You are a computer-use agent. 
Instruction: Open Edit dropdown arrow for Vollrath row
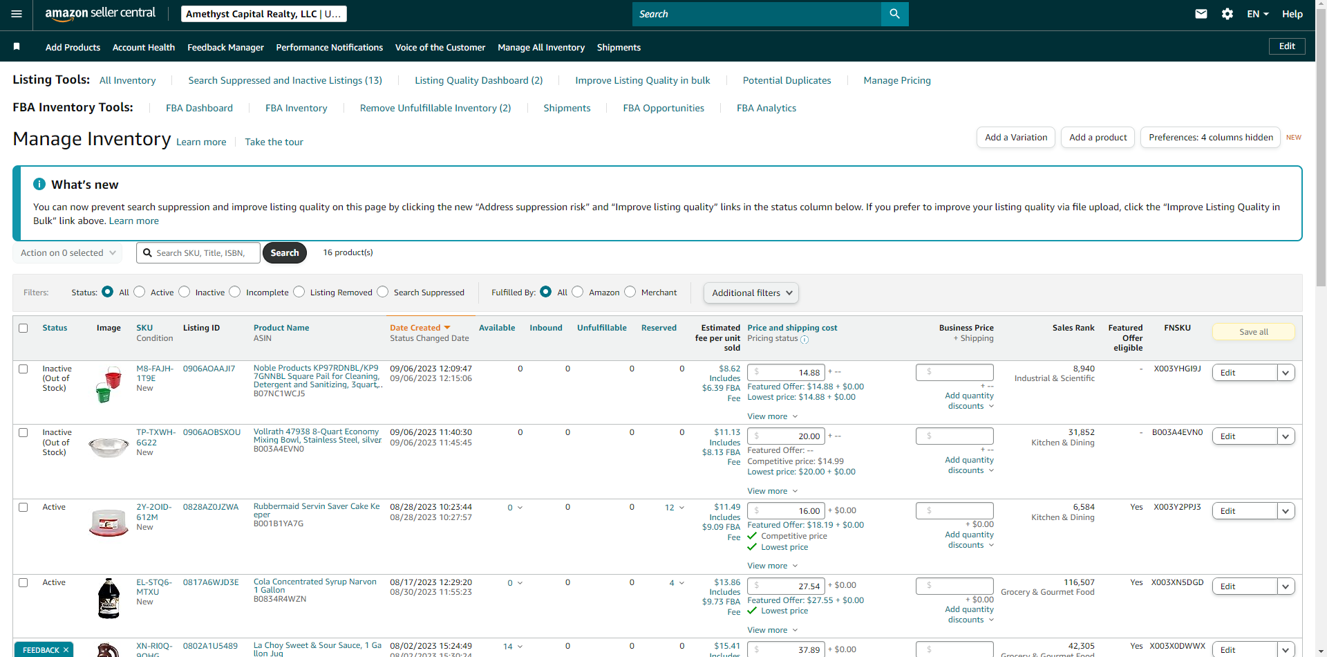click(1286, 436)
